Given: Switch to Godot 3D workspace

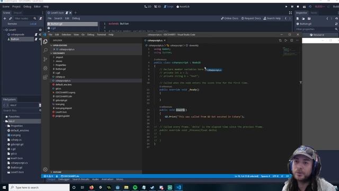Looking at the screenshot, I should 158,7.
